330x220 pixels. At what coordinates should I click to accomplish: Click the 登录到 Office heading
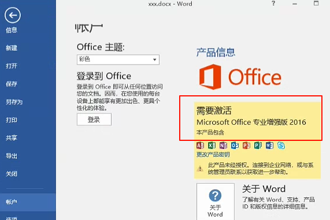click(x=104, y=76)
